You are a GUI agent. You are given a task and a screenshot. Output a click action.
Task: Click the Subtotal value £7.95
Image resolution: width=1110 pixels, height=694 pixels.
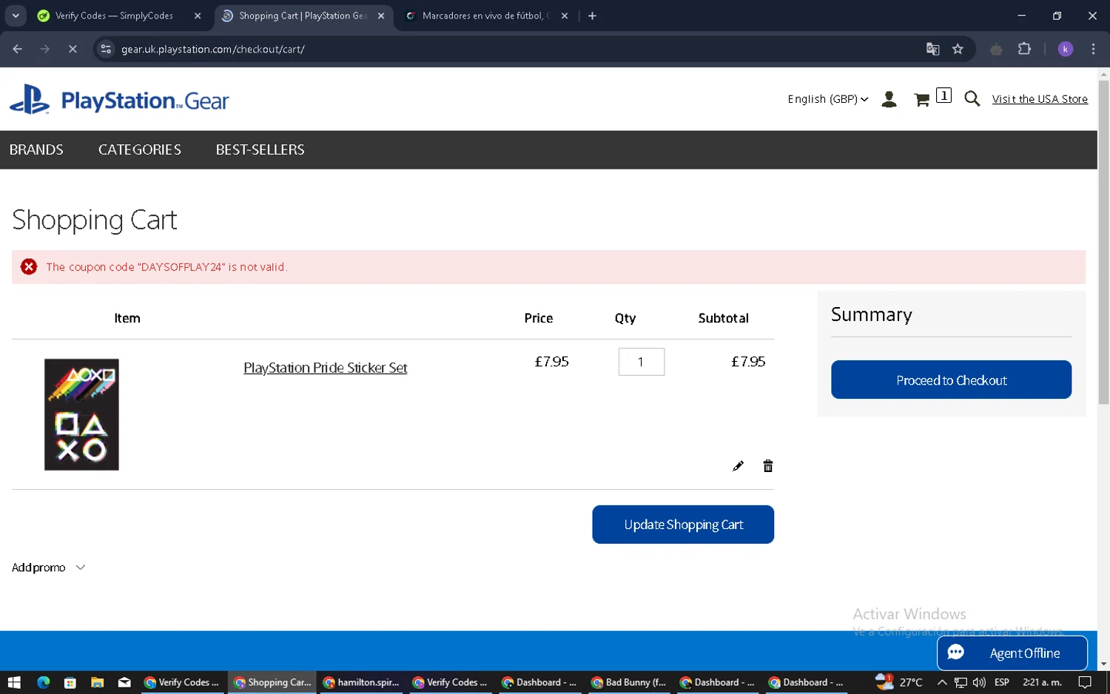(x=748, y=362)
